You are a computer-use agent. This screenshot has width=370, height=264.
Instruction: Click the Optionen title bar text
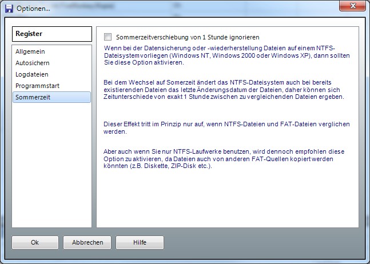click(33, 9)
